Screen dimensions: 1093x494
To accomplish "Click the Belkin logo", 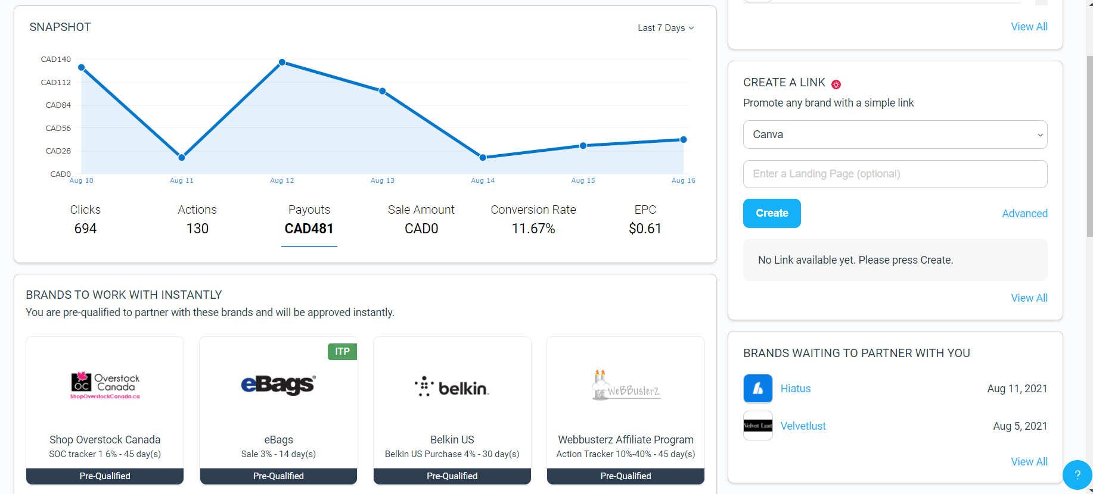I will pos(452,387).
